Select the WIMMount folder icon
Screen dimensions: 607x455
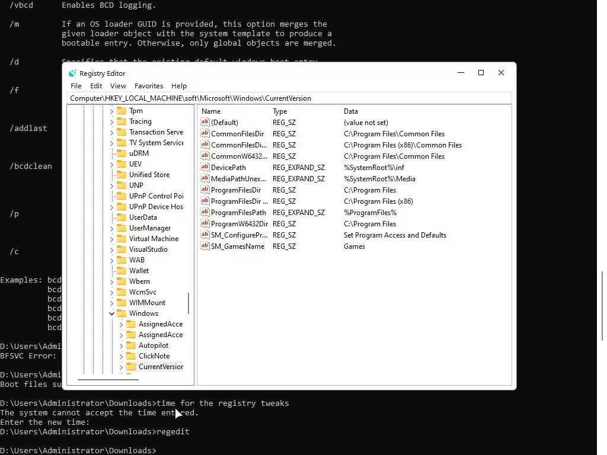coord(122,302)
